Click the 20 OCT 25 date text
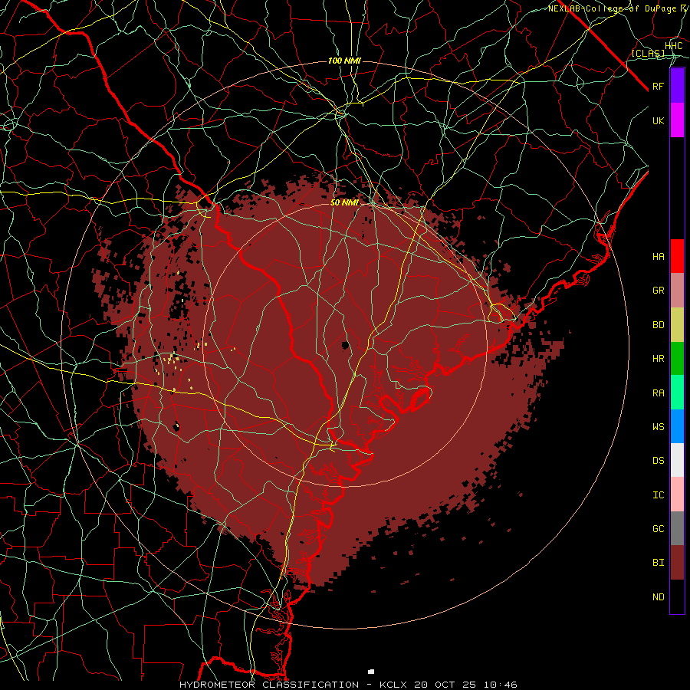Screen dimensions: 690x690 (445, 685)
